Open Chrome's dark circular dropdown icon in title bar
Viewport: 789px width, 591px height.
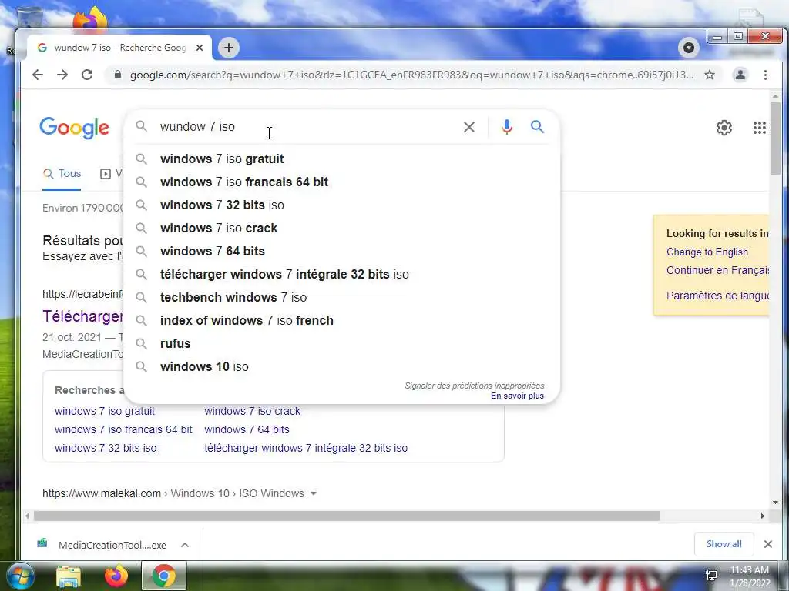click(x=689, y=48)
